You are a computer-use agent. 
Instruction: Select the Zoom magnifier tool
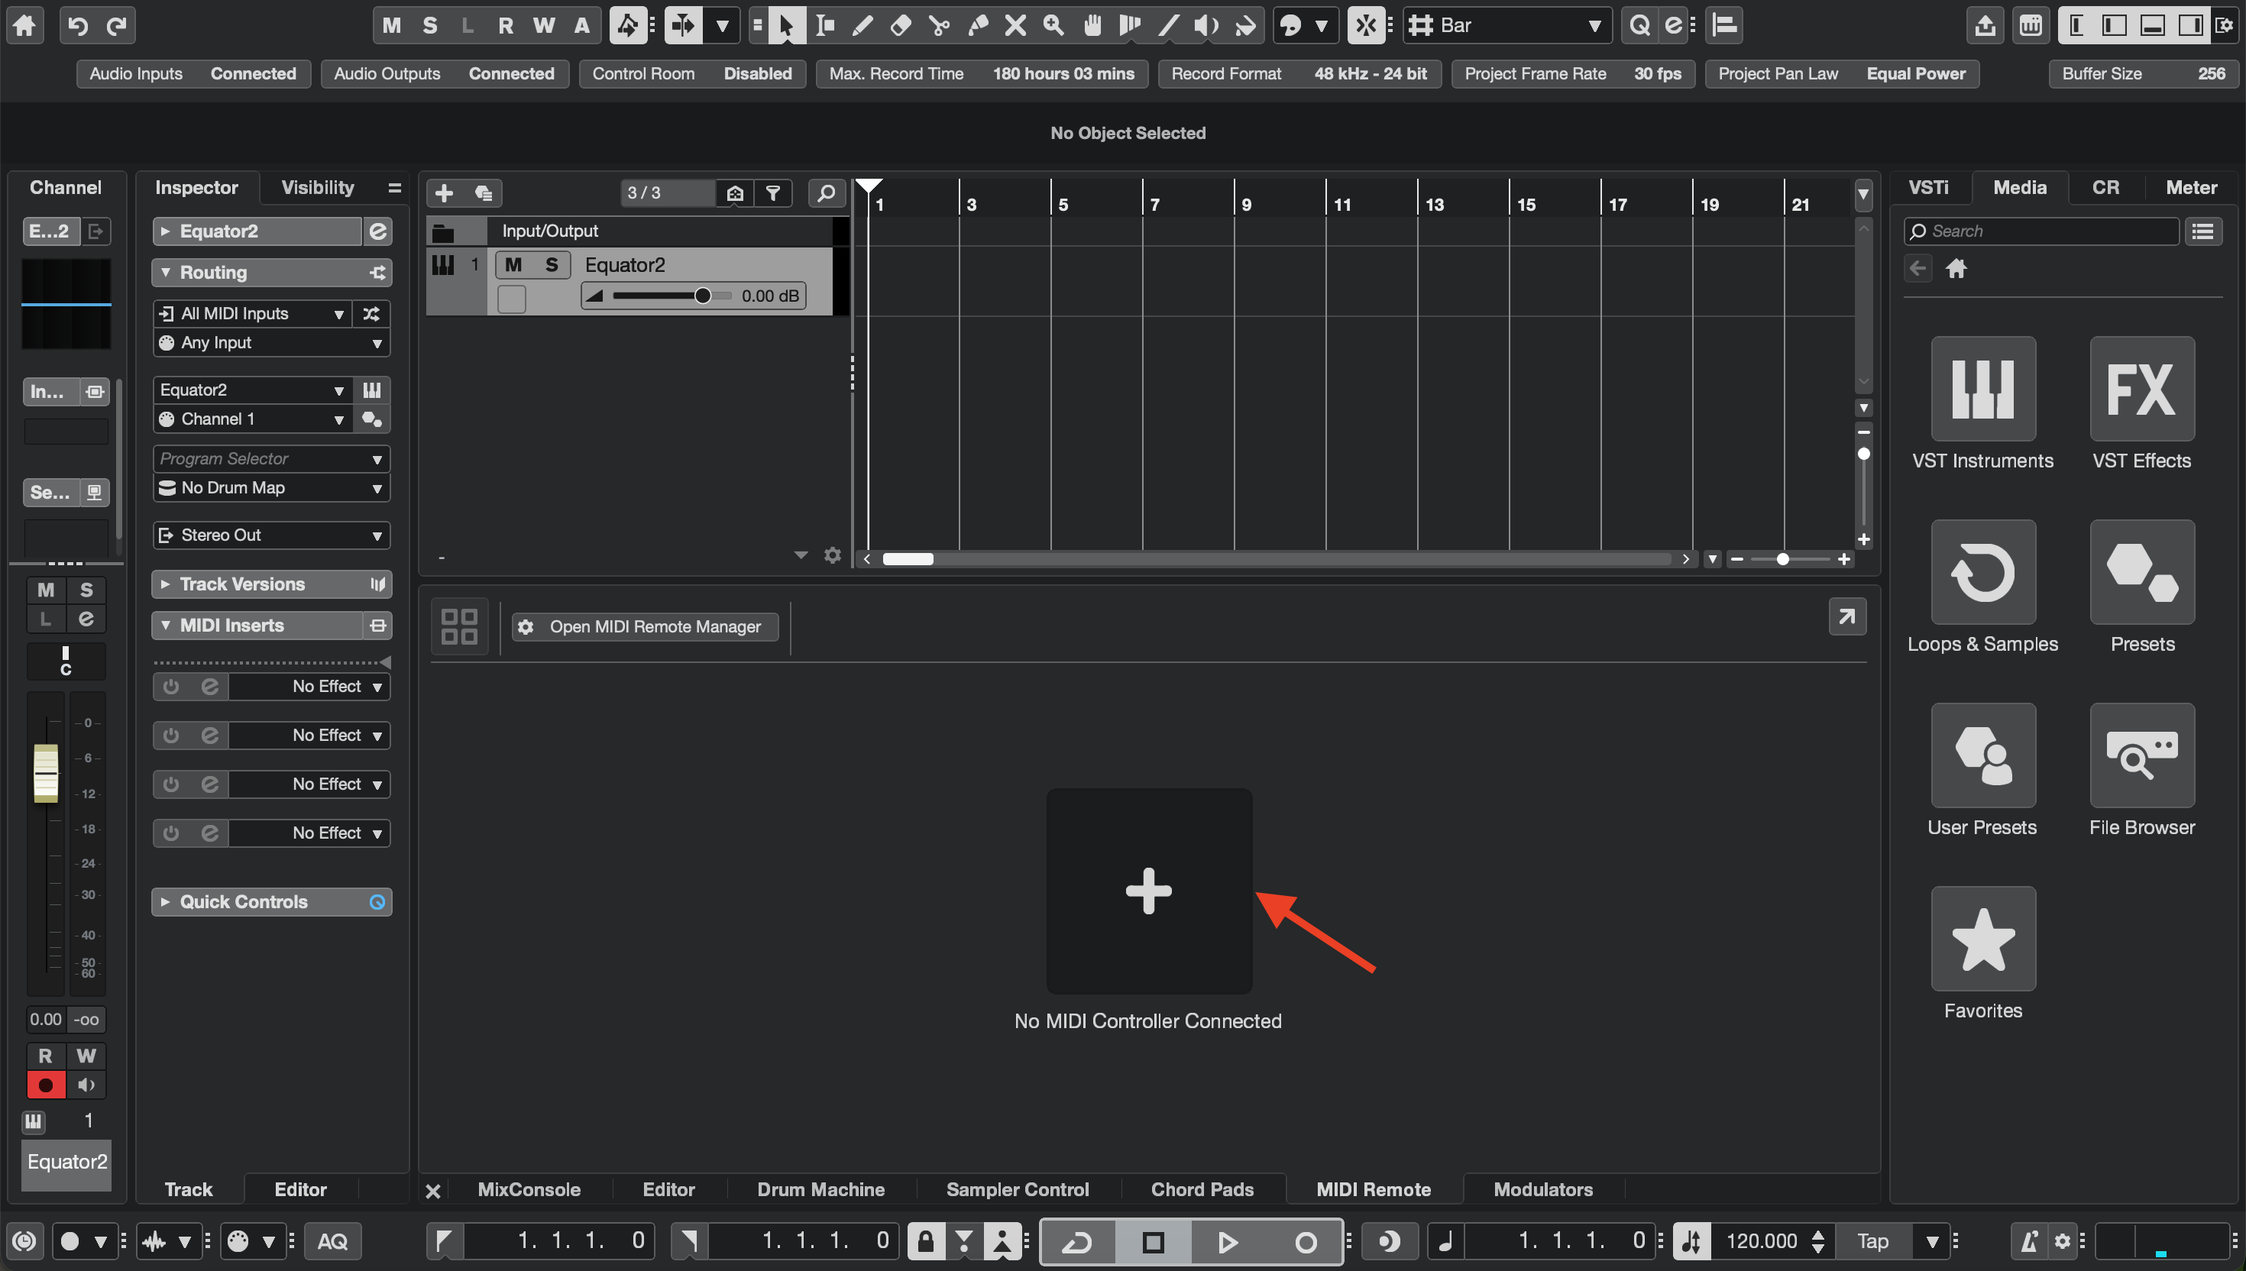1053,25
